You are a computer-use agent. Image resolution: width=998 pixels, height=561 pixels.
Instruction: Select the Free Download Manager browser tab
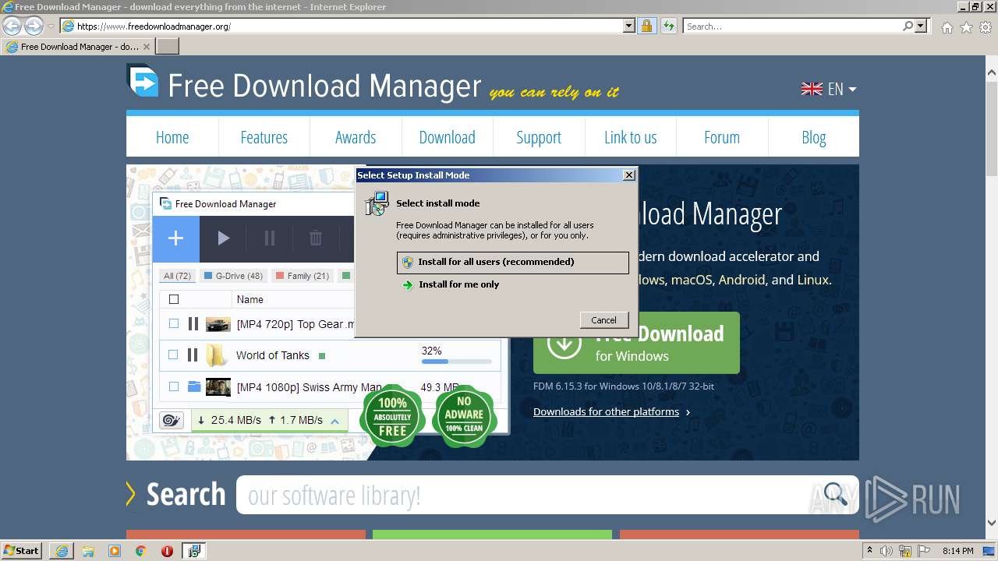click(78, 47)
